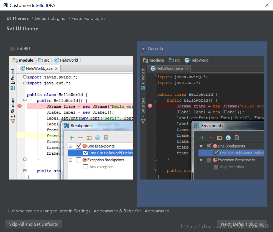Image resolution: width=273 pixels, height=232 pixels.
Task: Click module folder icon in IntelliJ preview
Action: click(x=15, y=60)
